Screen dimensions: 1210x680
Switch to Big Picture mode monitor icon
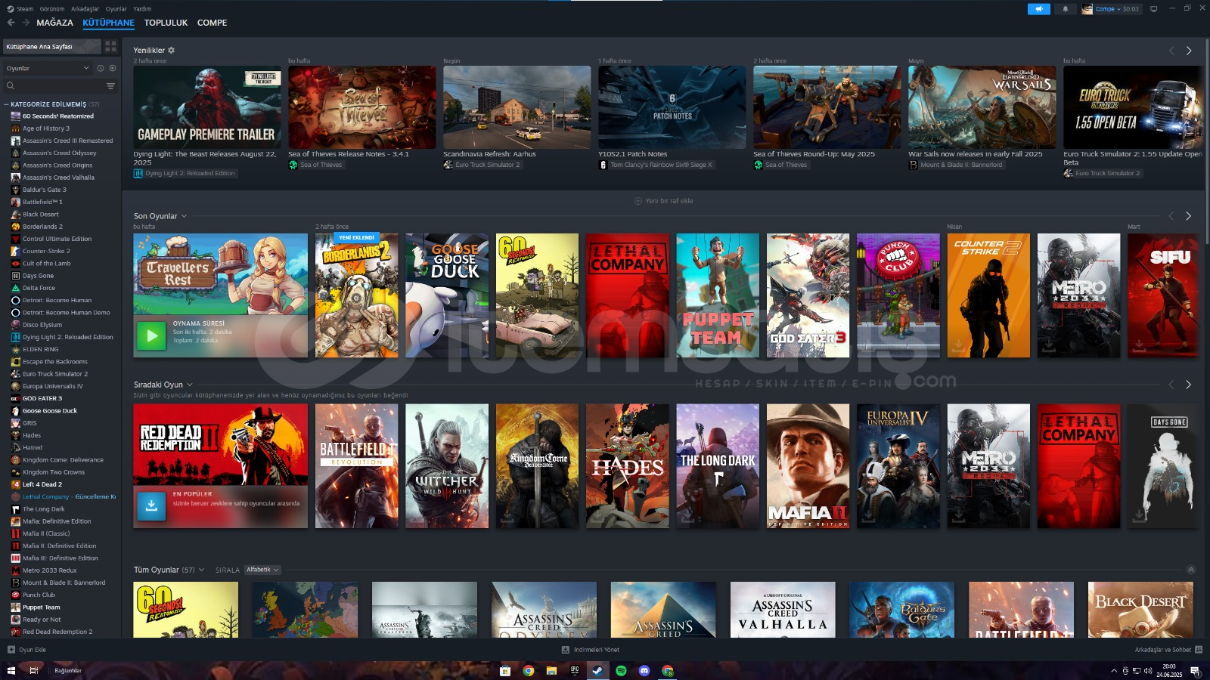(x=1153, y=9)
